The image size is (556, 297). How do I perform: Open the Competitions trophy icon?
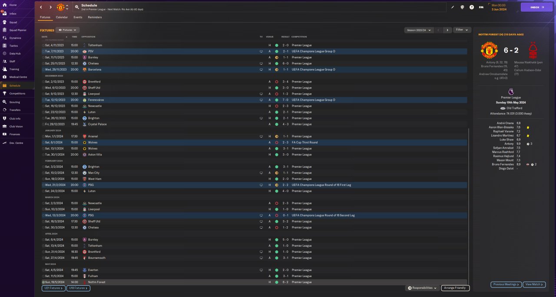pyautogui.click(x=4, y=93)
